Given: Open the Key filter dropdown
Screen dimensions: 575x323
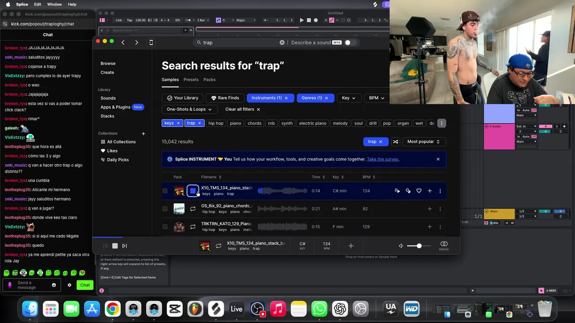Looking at the screenshot, I should coord(349,98).
